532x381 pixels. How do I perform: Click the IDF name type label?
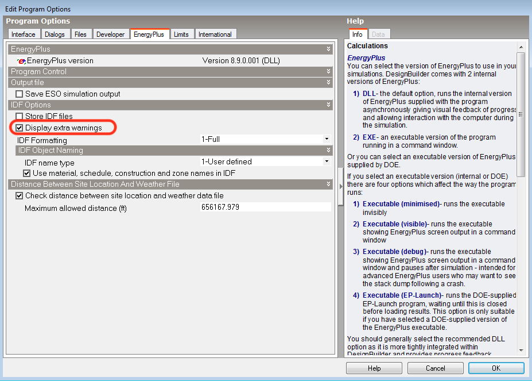49,163
